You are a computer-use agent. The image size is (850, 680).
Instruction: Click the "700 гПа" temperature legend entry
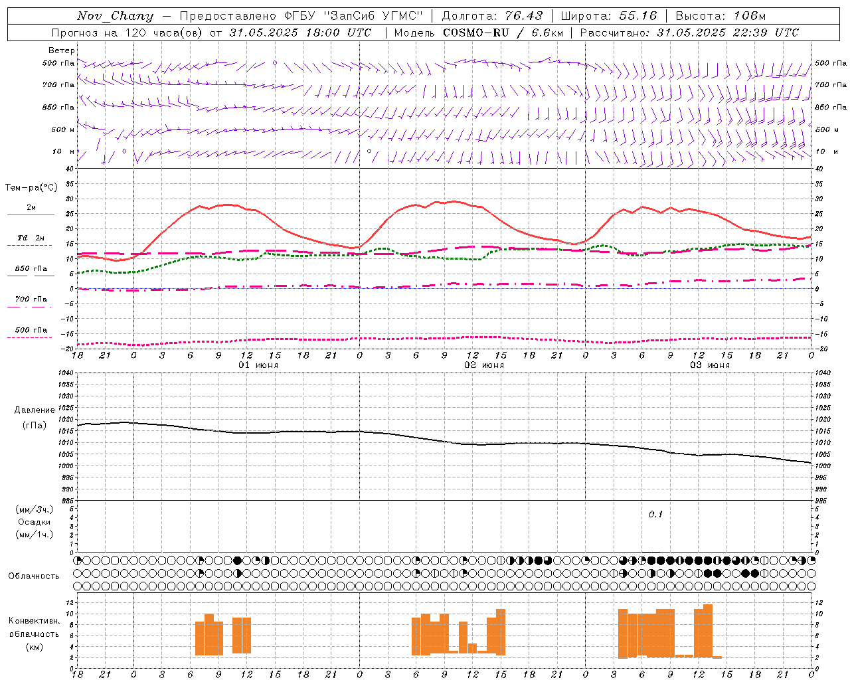coord(31,299)
